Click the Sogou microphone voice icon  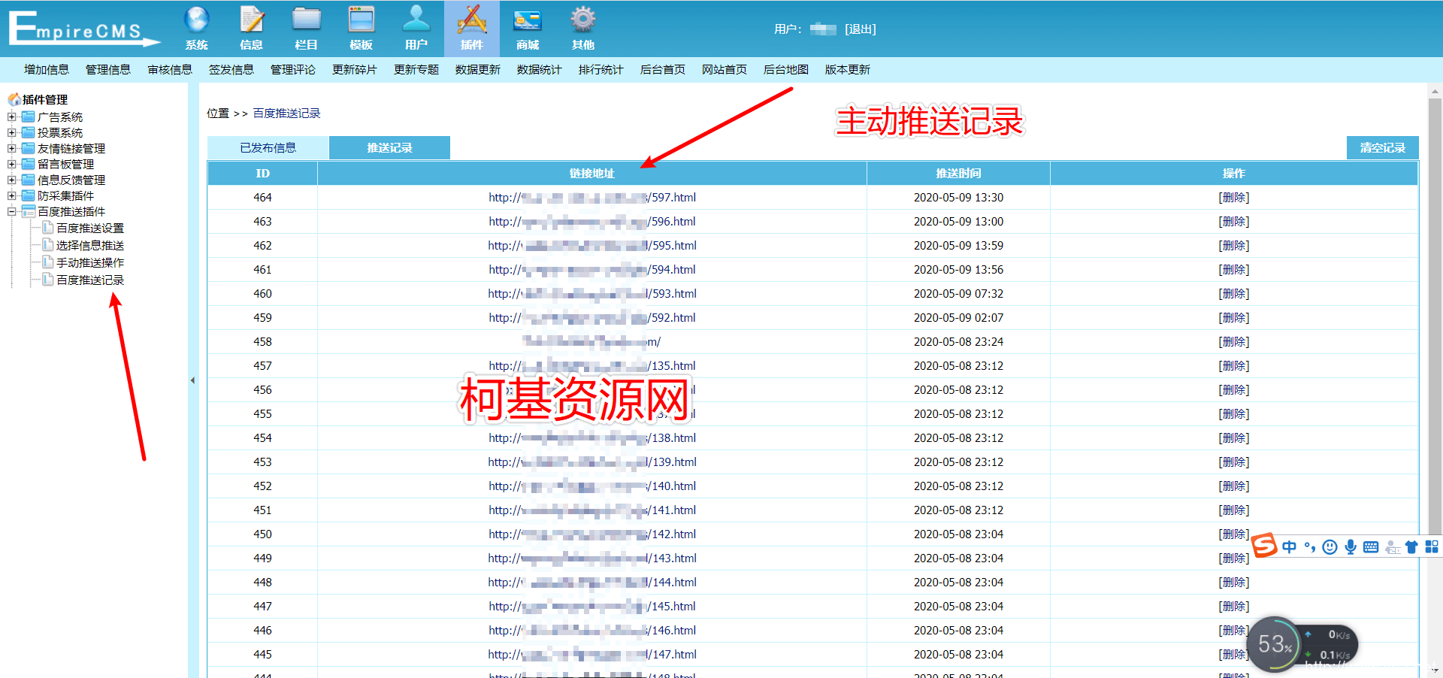point(1351,546)
